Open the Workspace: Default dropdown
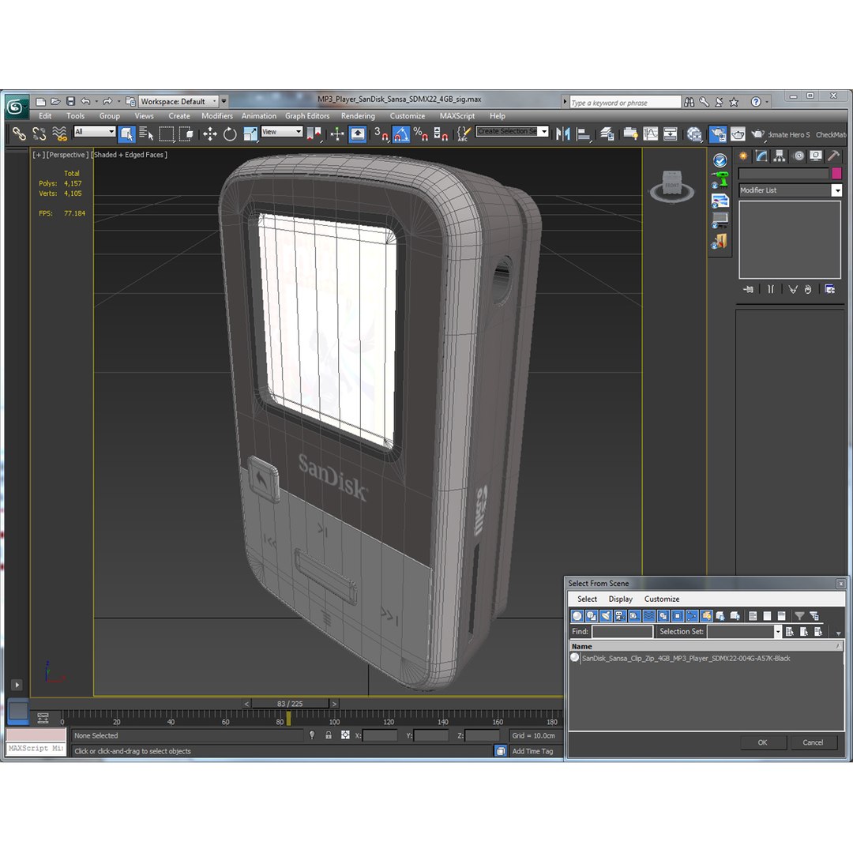 point(178,101)
